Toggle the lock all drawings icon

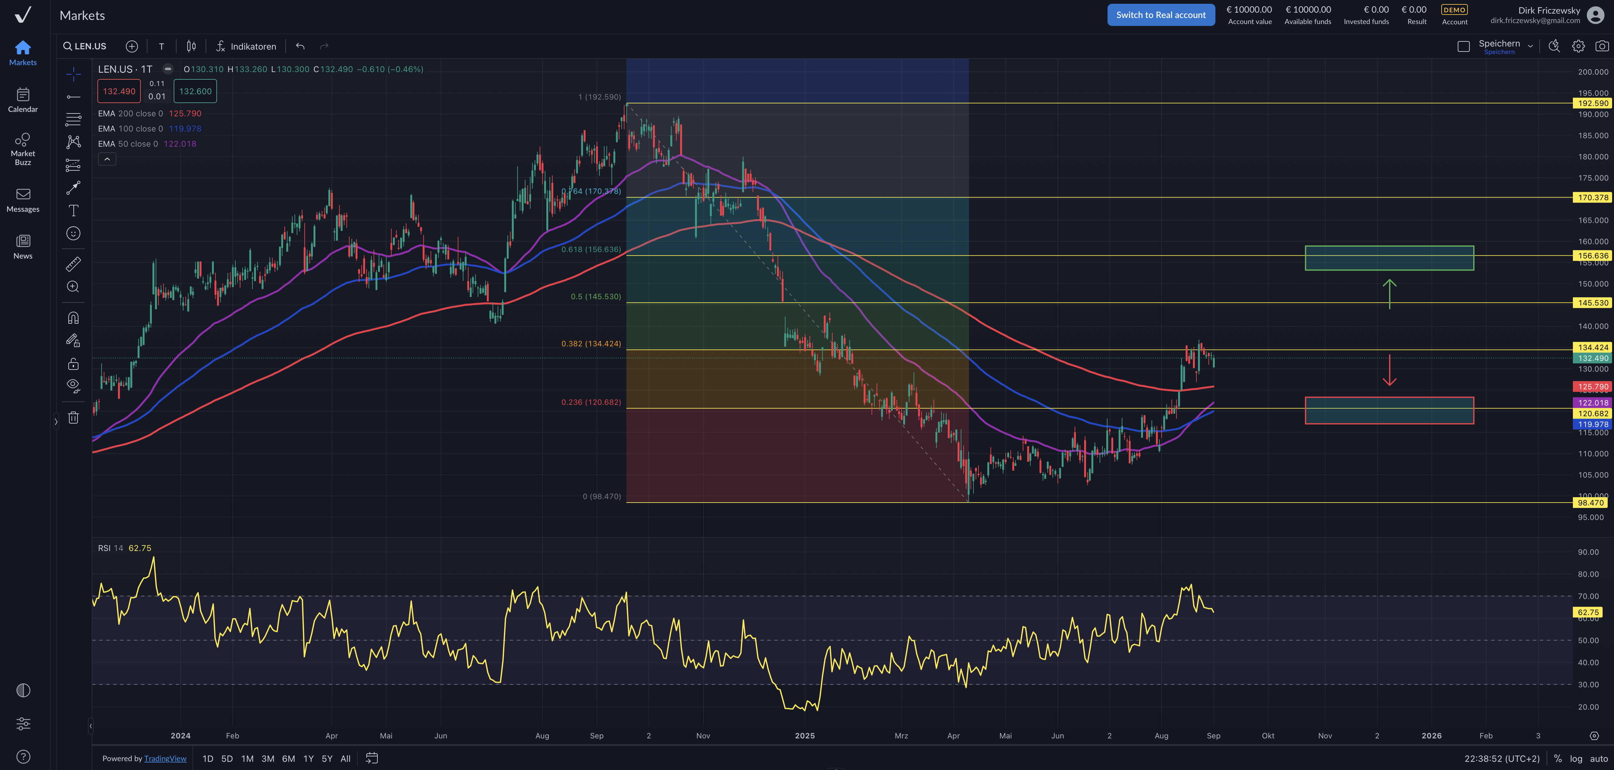73,364
